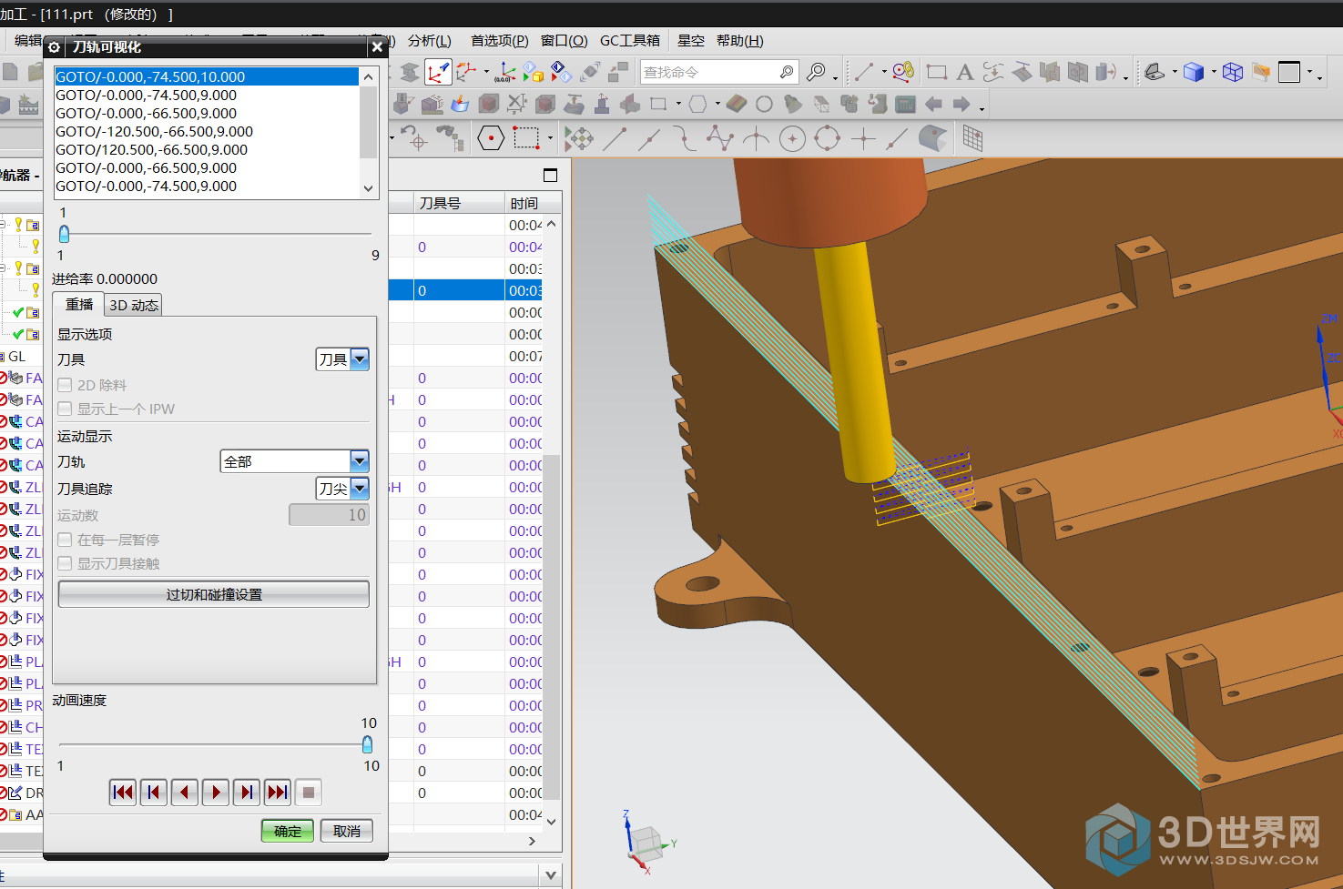Click the left back arrow icon
Screen dimensions: 1343x889
pyautogui.click(x=933, y=105)
